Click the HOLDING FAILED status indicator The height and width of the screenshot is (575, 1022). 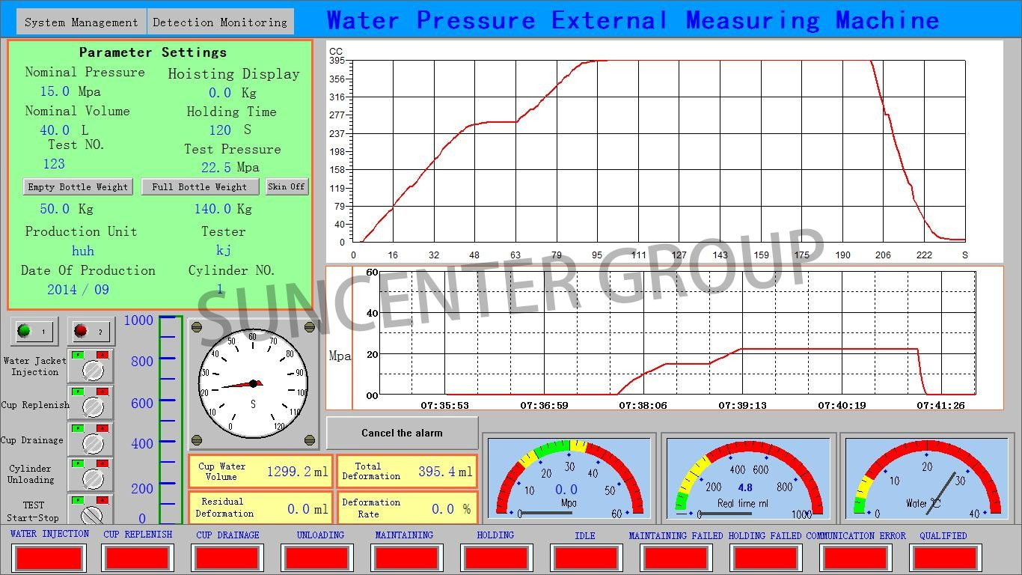765,558
